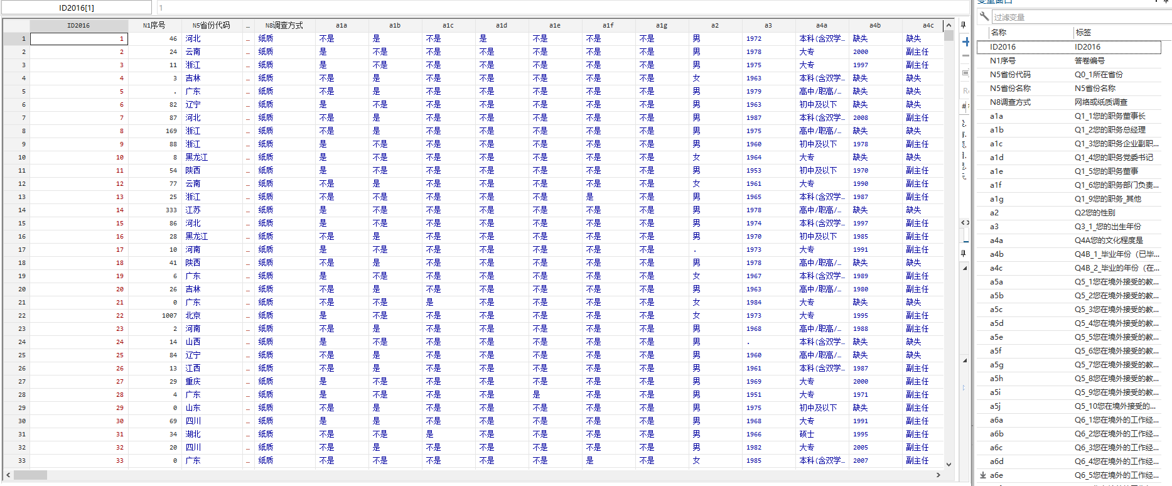Click the pin icon beside the data grid

pos(964,25)
